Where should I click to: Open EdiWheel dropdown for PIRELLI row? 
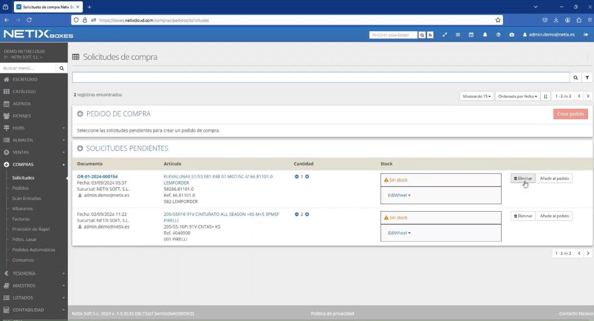point(399,233)
